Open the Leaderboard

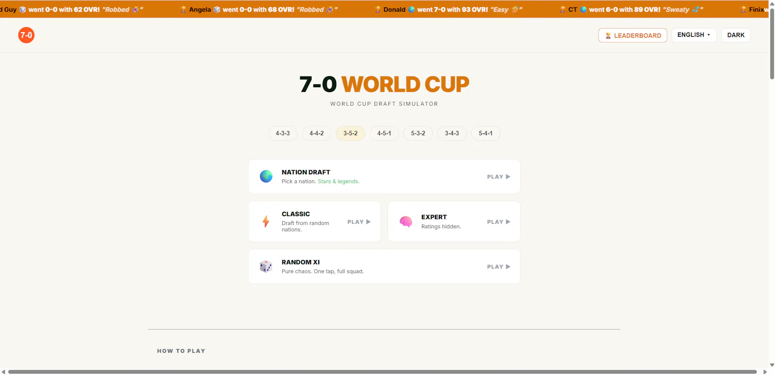(633, 35)
